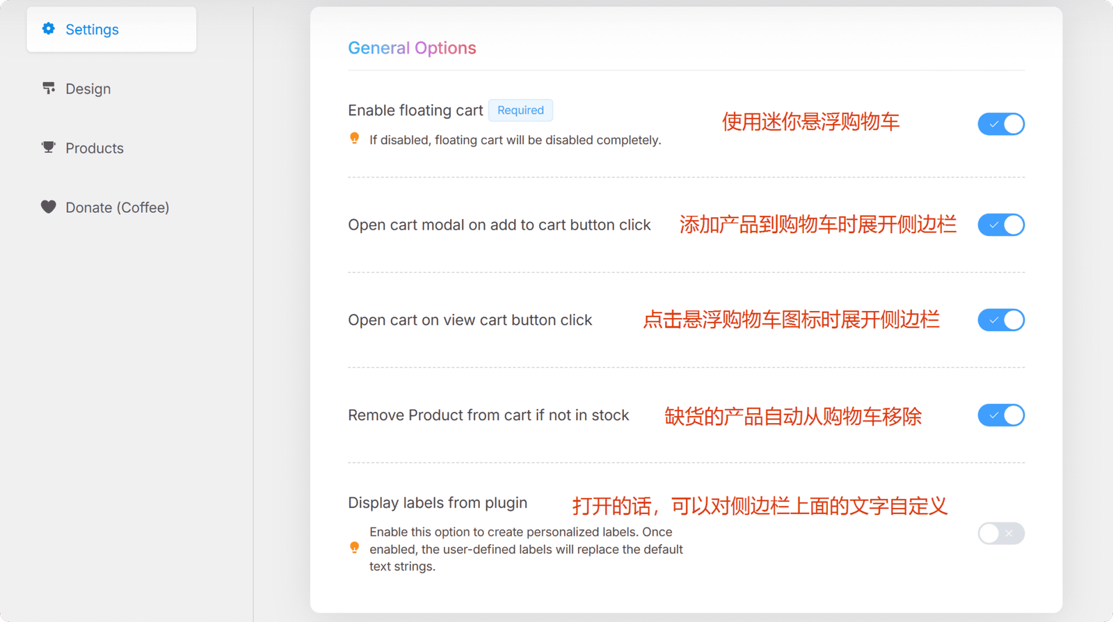Click the 'Enable floating cart' label
Screen dimensions: 1113x622
click(x=415, y=110)
